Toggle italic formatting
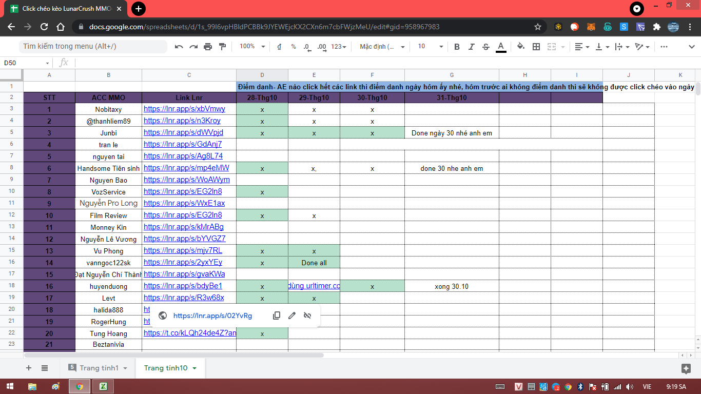701x394 pixels. point(471,47)
